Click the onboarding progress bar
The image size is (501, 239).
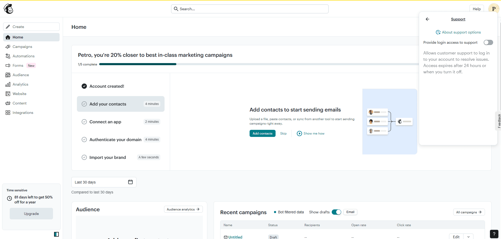pos(259,64)
